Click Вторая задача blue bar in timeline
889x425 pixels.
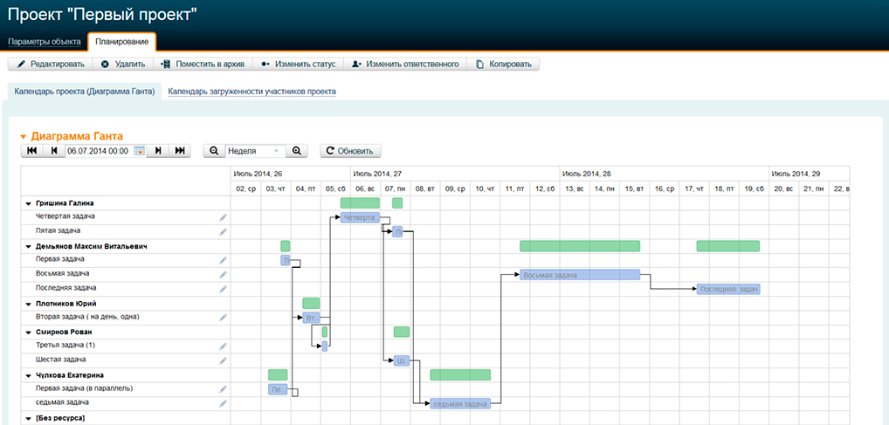click(x=311, y=318)
